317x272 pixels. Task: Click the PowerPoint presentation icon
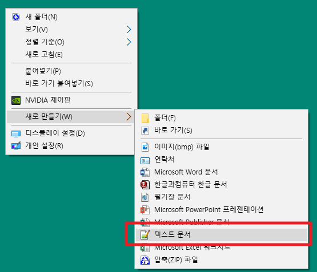pyautogui.click(x=145, y=210)
